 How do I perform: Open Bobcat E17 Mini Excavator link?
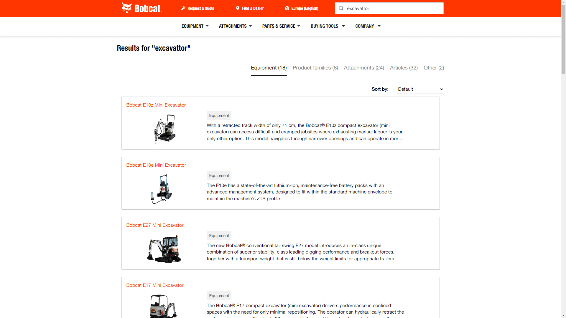[155, 285]
